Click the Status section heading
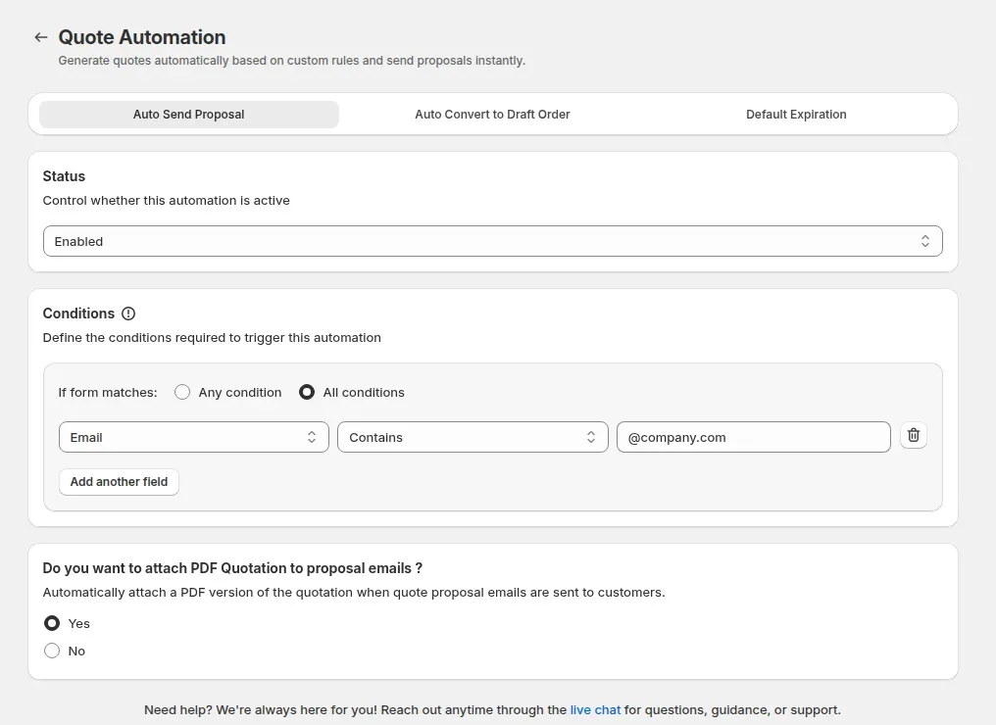 [64, 176]
